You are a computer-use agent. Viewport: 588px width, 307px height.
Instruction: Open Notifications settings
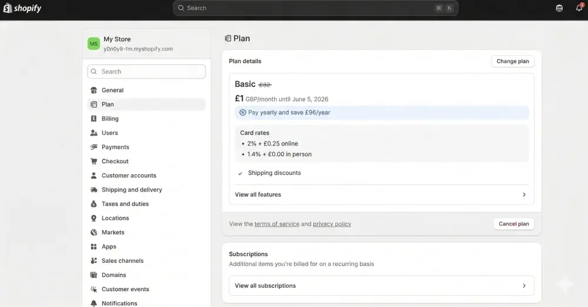pos(146,302)
